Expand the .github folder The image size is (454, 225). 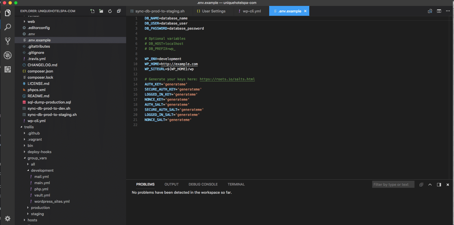pos(71,133)
